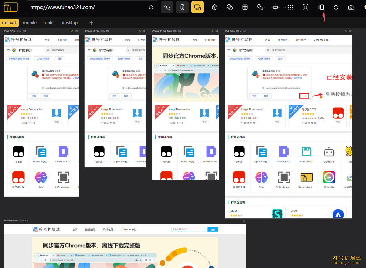
Task: Click the rotate reset arrow icon
Action: coord(336,7)
